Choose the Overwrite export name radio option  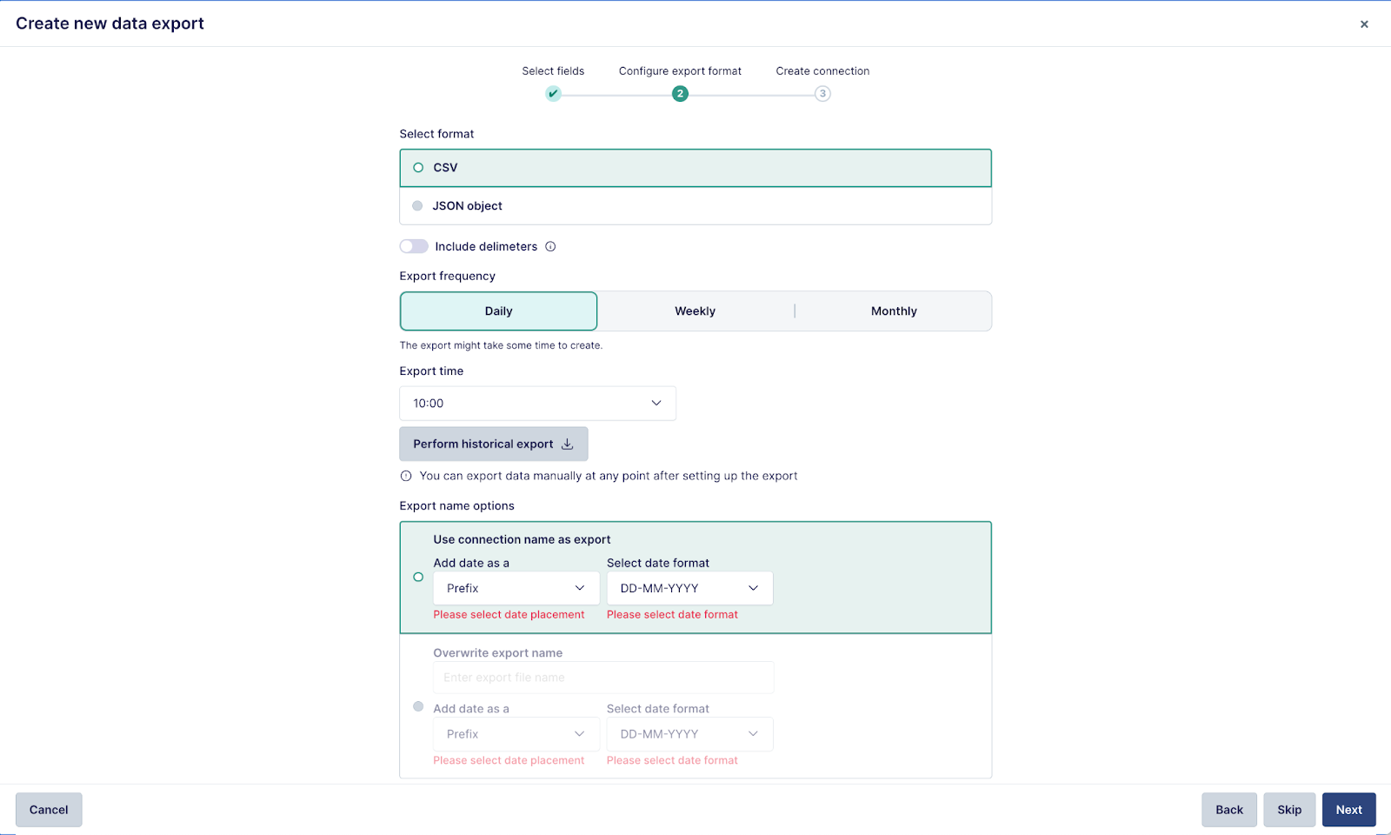tap(418, 706)
